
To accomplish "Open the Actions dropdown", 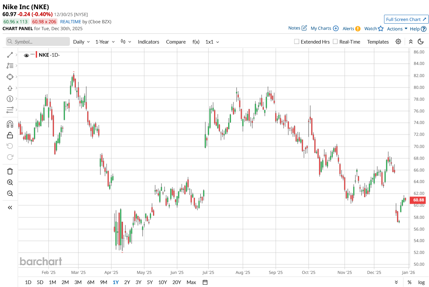I will (x=397, y=29).
